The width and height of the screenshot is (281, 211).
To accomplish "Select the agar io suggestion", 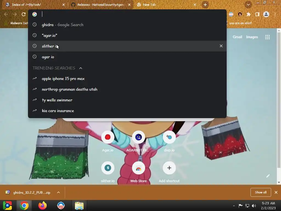I will [x=127, y=57].
